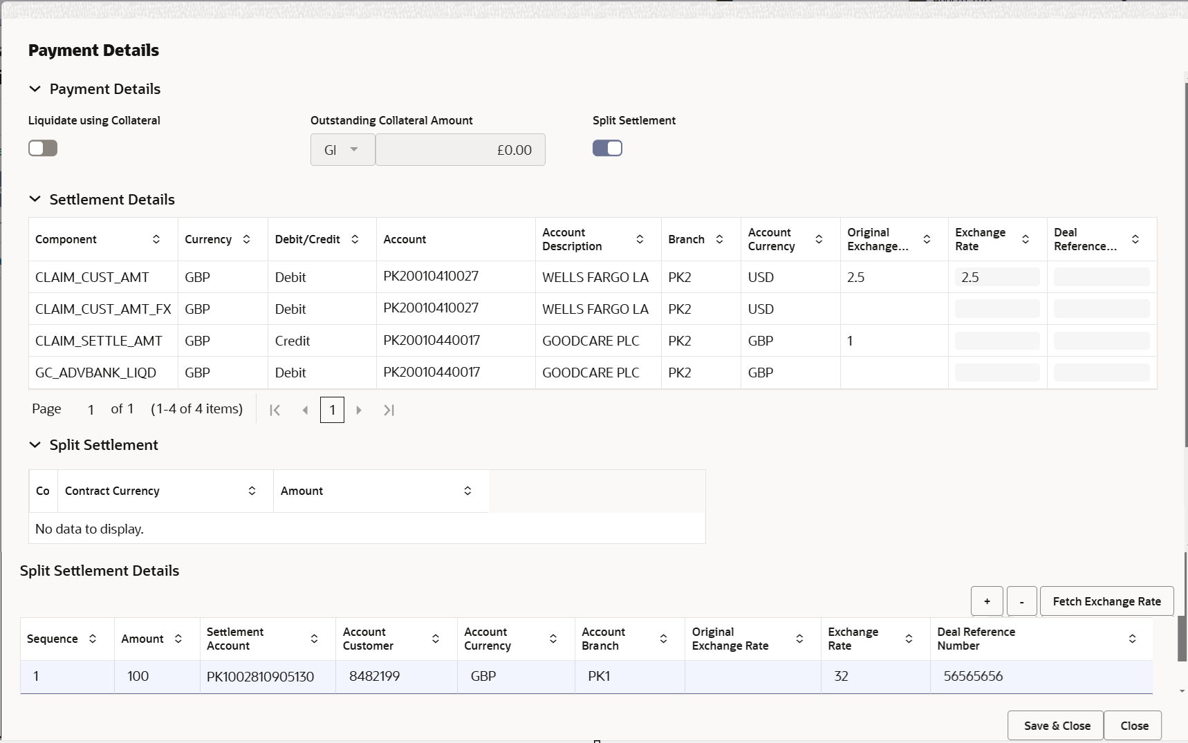Click the Fetch Exchange Rate button

click(x=1106, y=601)
